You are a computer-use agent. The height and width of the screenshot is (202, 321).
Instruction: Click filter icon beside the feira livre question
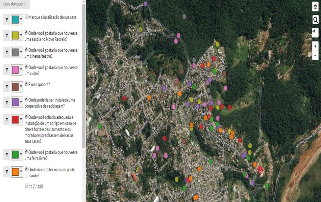(6, 154)
